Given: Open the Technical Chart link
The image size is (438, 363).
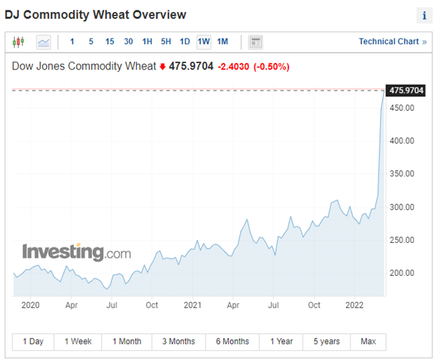Looking at the screenshot, I should point(392,42).
